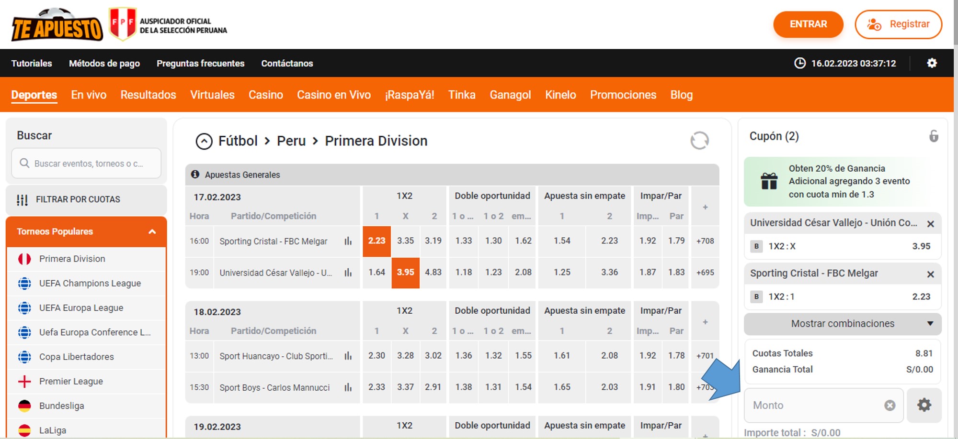958x439 pixels.
Task: Expand Mostrar combinaciones dropdown
Action: pyautogui.click(x=843, y=324)
